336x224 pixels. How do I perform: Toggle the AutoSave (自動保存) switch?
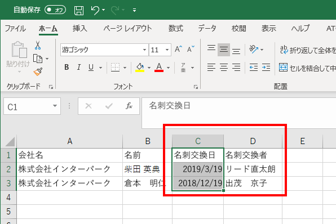(55, 10)
